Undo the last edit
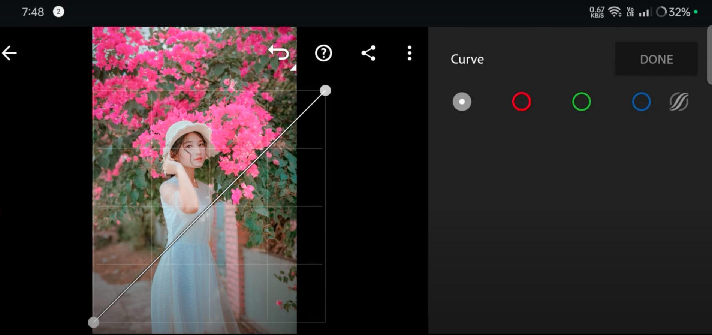The width and height of the screenshot is (712, 335). tap(278, 53)
